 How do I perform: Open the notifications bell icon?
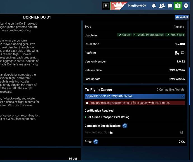[x=154, y=6]
